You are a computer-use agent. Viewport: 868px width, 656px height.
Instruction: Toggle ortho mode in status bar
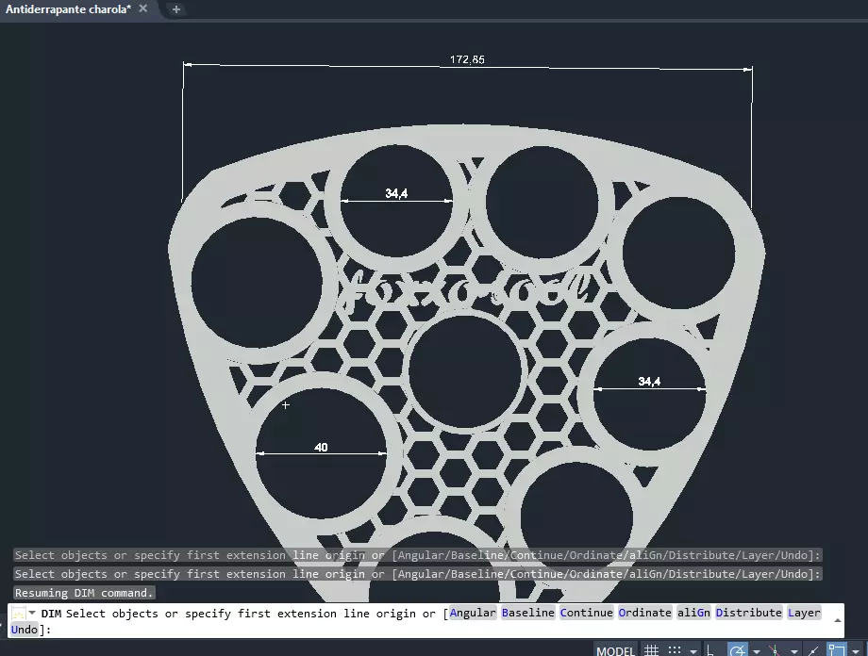(x=710, y=650)
